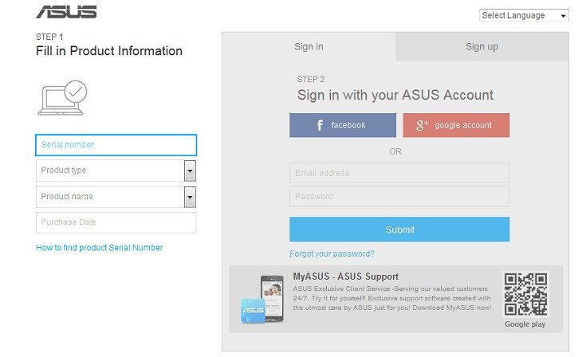Expand the Product type dropdown
The height and width of the screenshot is (357, 582).
[190, 171]
